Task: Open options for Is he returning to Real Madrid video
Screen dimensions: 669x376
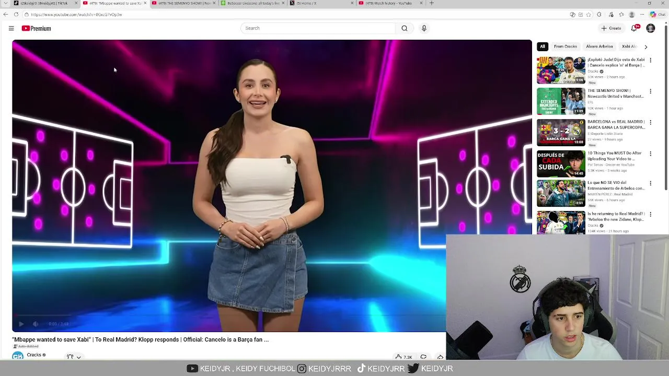Action: pos(651,215)
